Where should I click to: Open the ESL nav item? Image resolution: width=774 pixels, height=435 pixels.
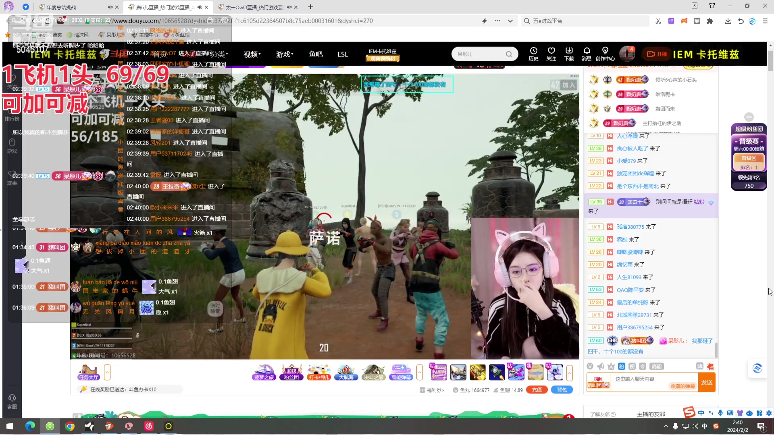coord(343,54)
